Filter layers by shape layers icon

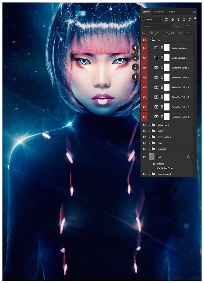point(184,20)
